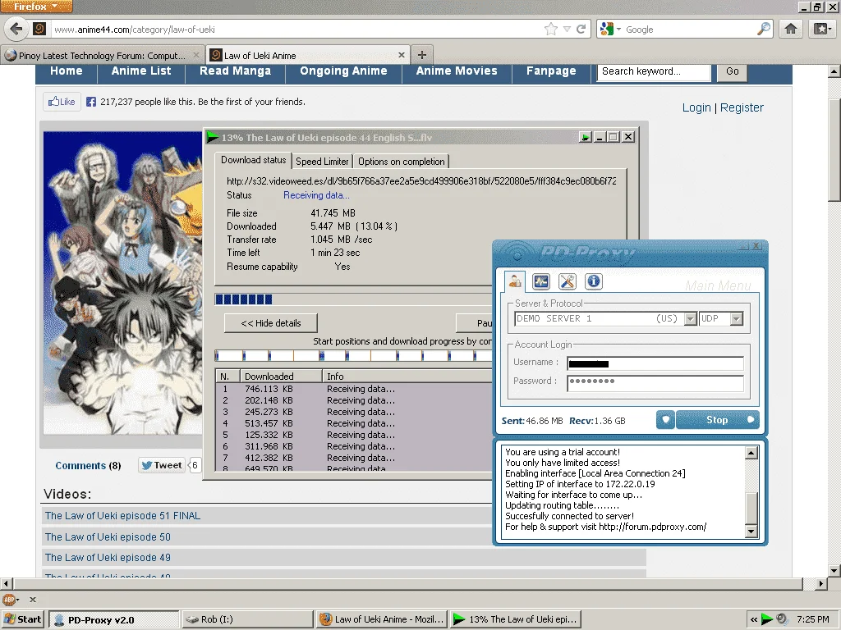Switch to PD-Proxy v2.0 taskbar item
This screenshot has height=630, width=841.
113,619
